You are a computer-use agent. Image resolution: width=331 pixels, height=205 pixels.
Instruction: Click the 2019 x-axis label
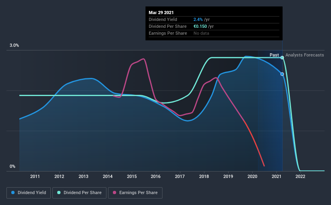[228, 176]
